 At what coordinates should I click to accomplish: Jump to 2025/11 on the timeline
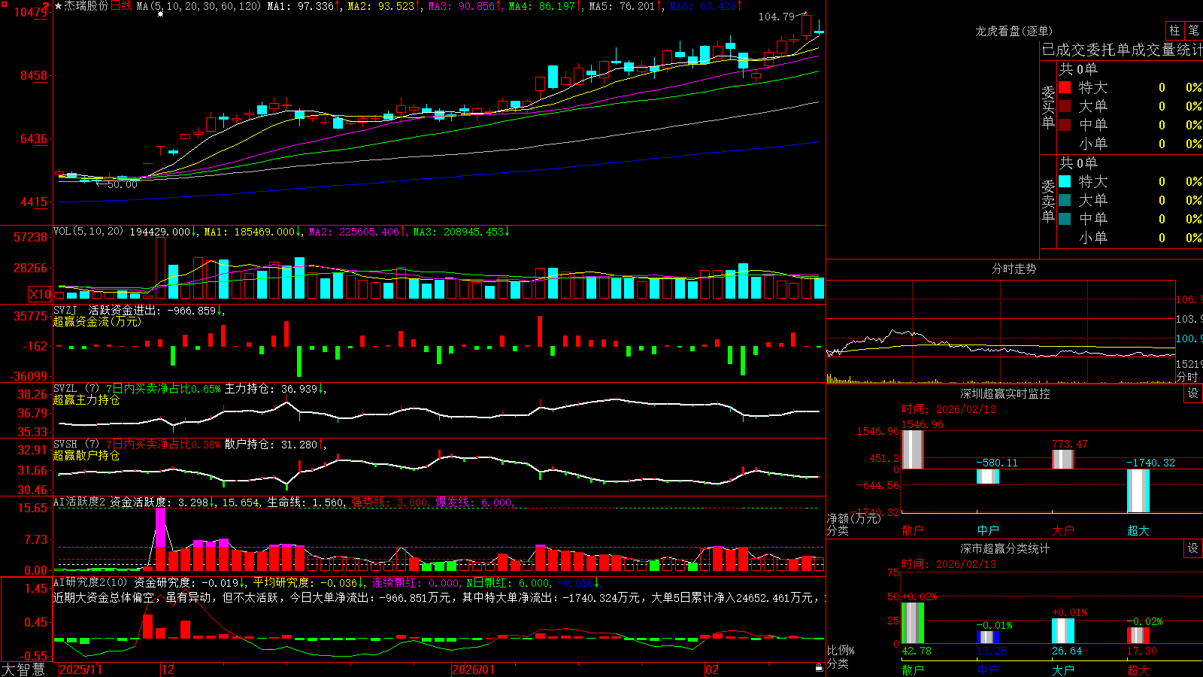(80, 669)
